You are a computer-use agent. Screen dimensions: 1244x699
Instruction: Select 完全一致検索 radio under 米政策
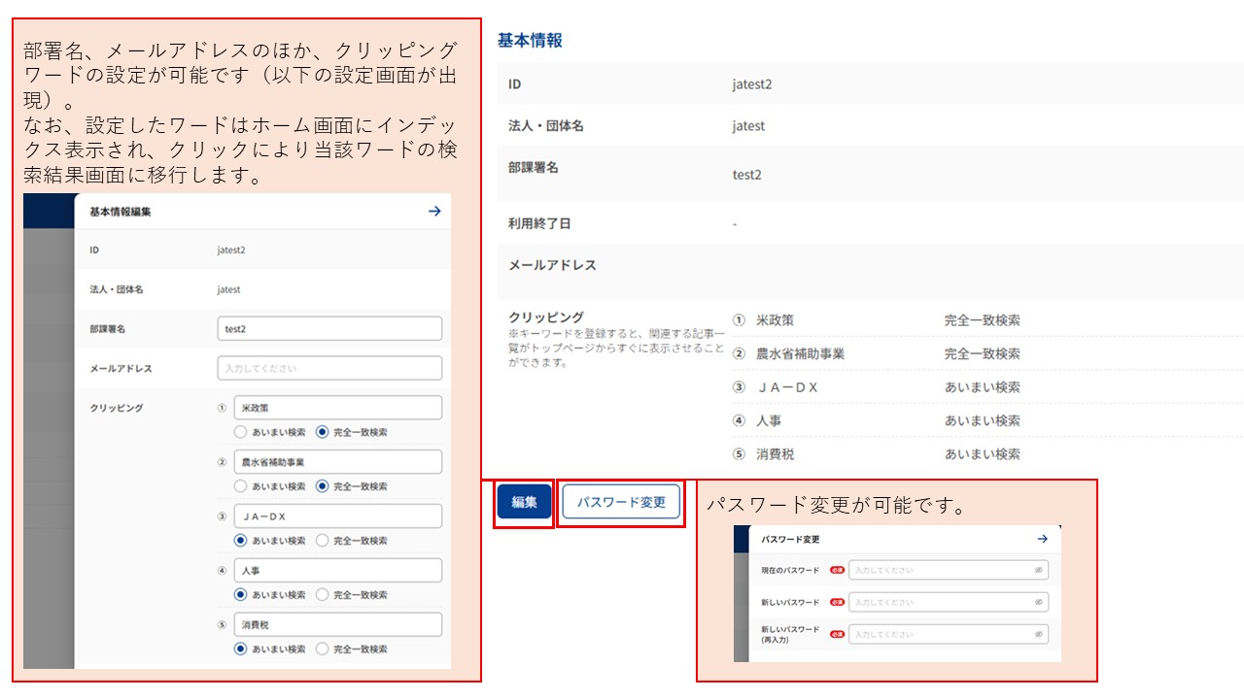(x=322, y=432)
